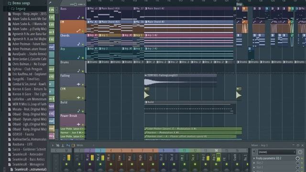Click the note icon on the Drums track

click(x=78, y=71)
